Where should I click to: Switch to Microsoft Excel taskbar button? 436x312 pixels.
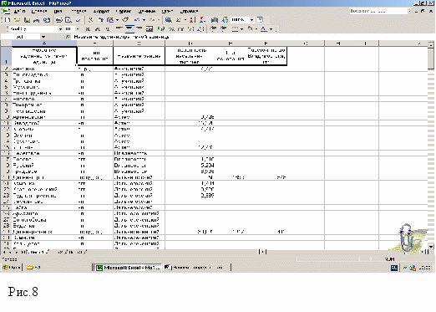pyautogui.click(x=128, y=268)
